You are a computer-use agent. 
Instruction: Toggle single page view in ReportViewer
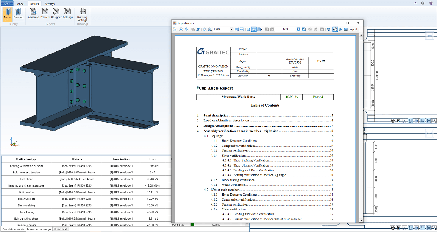248,29
